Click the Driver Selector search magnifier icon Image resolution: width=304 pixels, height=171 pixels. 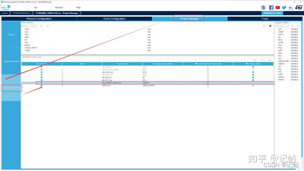[x=23, y=26]
